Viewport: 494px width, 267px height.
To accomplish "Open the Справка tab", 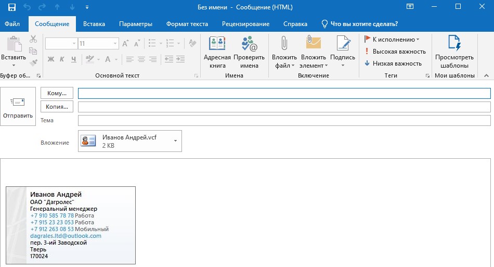I will 295,24.
